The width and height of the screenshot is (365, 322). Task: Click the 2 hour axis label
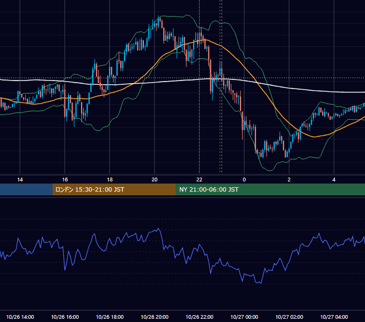pos(289,180)
